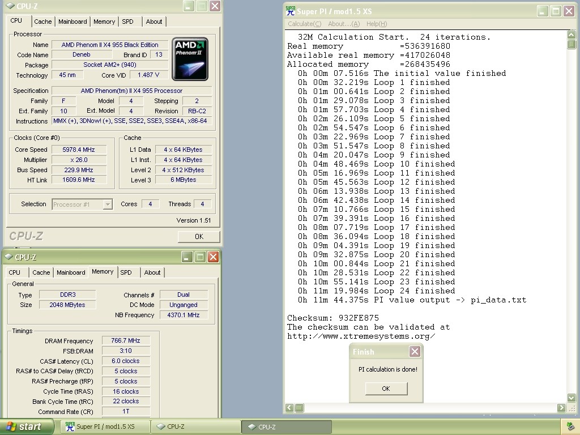Click the bottom CPU-Z window title icon
The image size is (580, 435).
coord(8,257)
